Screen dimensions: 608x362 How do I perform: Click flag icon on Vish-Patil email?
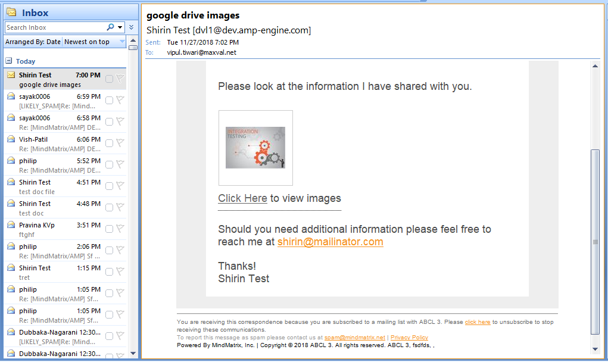(120, 143)
